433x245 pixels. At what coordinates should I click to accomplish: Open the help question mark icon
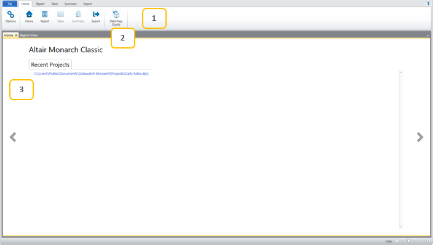(x=428, y=4)
